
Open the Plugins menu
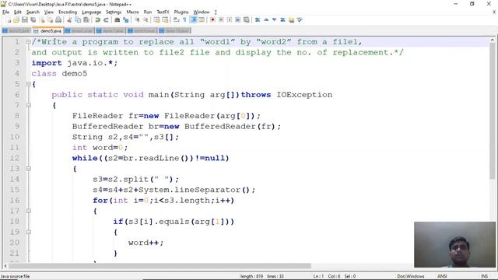pos(181,12)
